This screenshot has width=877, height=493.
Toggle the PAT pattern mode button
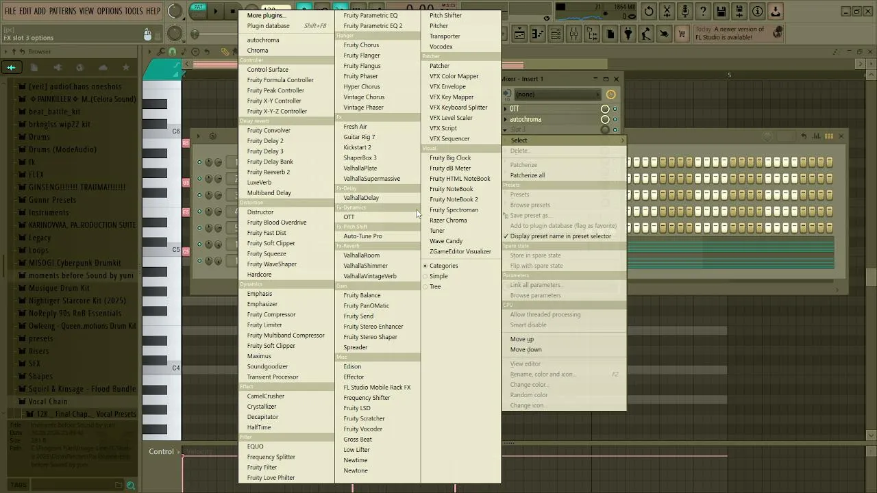point(198,8)
